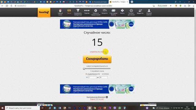Viewport: 196px width, 110px height.
Task: Open After Effects from the taskbar
Action: (85, 108)
